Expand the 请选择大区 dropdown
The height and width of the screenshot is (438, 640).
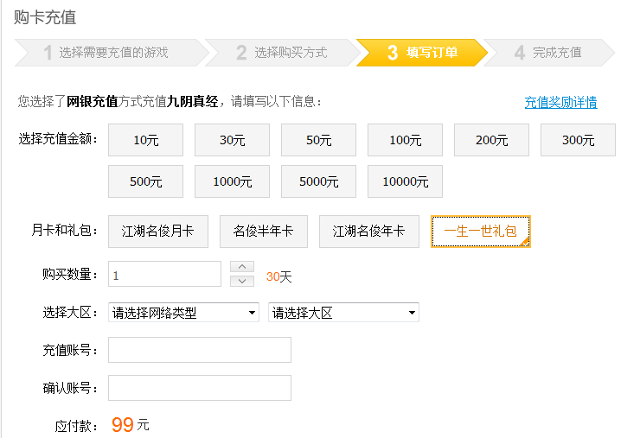click(x=343, y=313)
